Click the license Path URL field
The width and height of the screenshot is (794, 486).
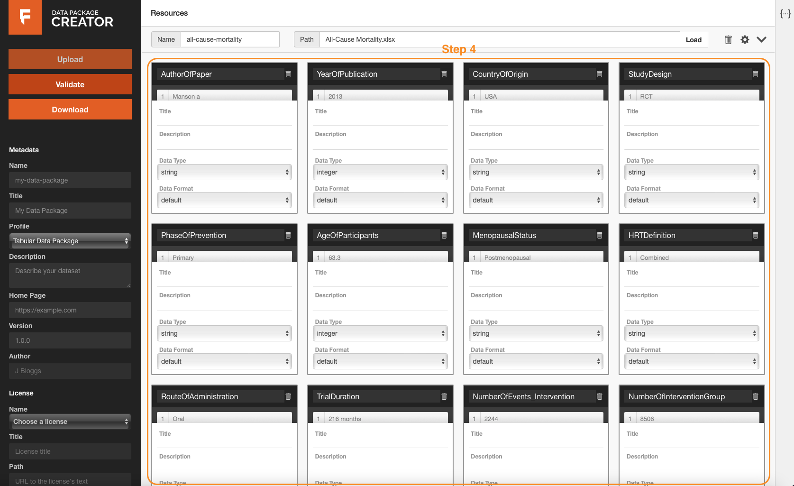[70, 480]
